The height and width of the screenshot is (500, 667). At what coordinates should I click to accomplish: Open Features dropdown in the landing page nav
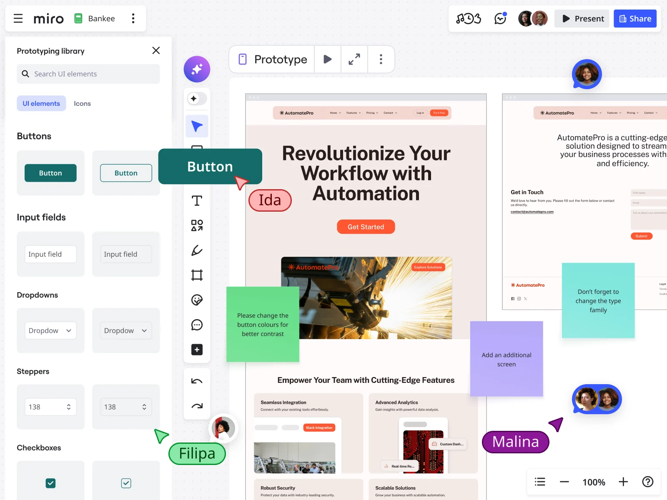tap(354, 113)
